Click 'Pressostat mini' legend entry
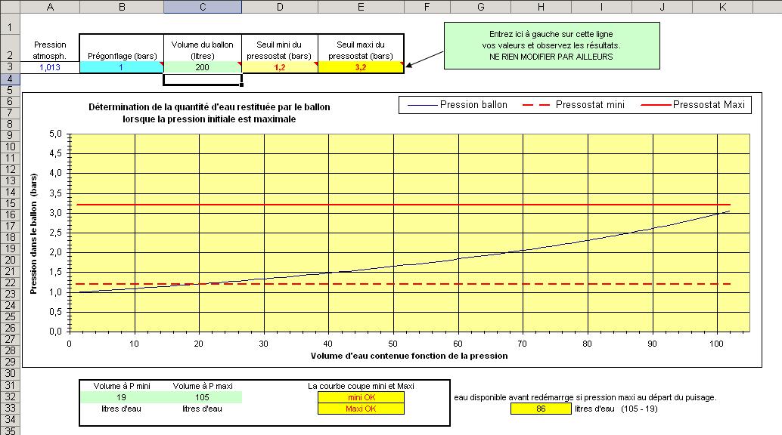Viewport: 782px width, 435px height. [x=573, y=105]
